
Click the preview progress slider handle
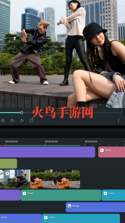point(22,113)
